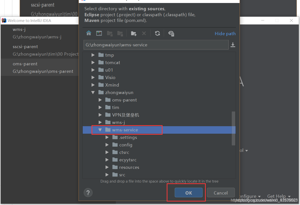Go to the home directory icon
Viewport: 300px width, 205px height.
[89, 33]
